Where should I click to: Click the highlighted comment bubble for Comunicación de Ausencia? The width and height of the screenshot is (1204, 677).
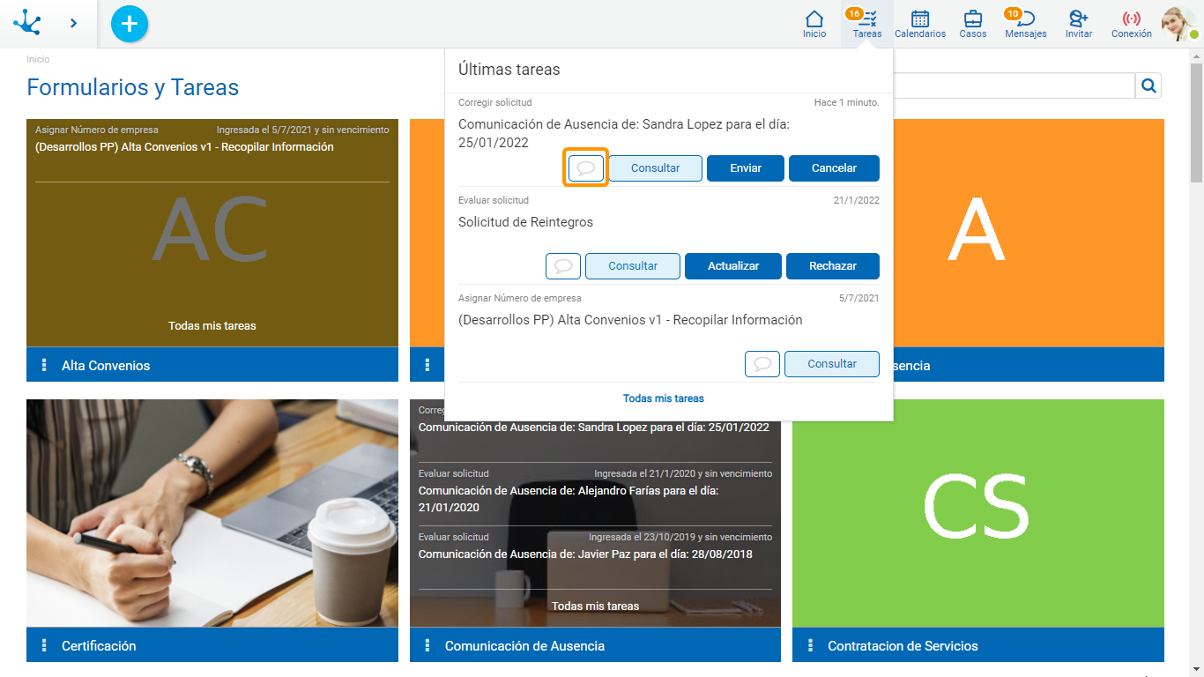[x=586, y=168]
